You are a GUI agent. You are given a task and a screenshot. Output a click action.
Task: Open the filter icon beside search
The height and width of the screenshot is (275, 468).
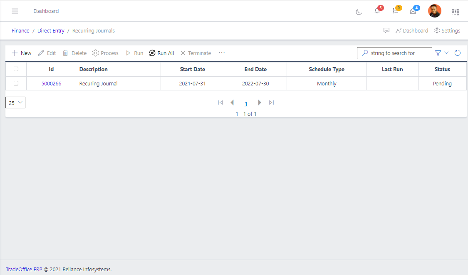click(438, 53)
